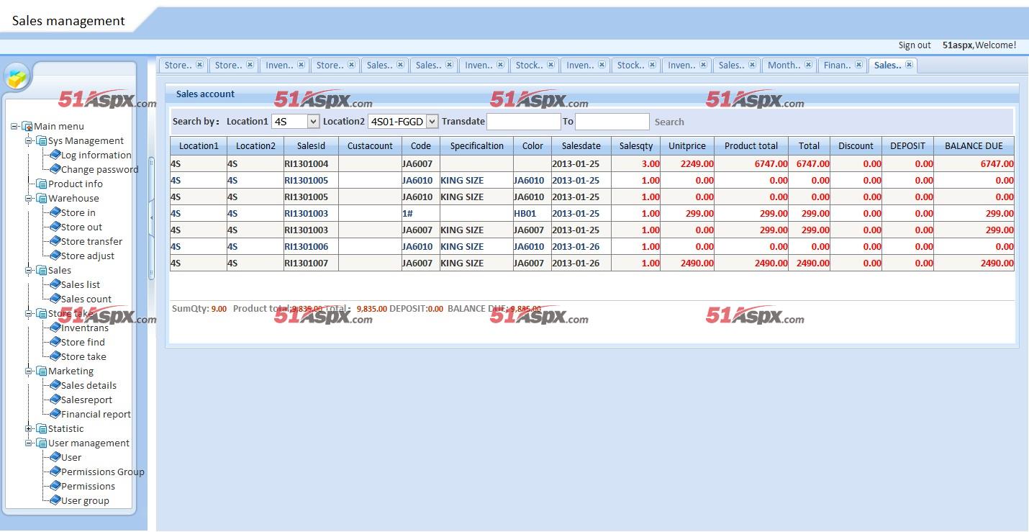Click the Store in book icon

55,212
